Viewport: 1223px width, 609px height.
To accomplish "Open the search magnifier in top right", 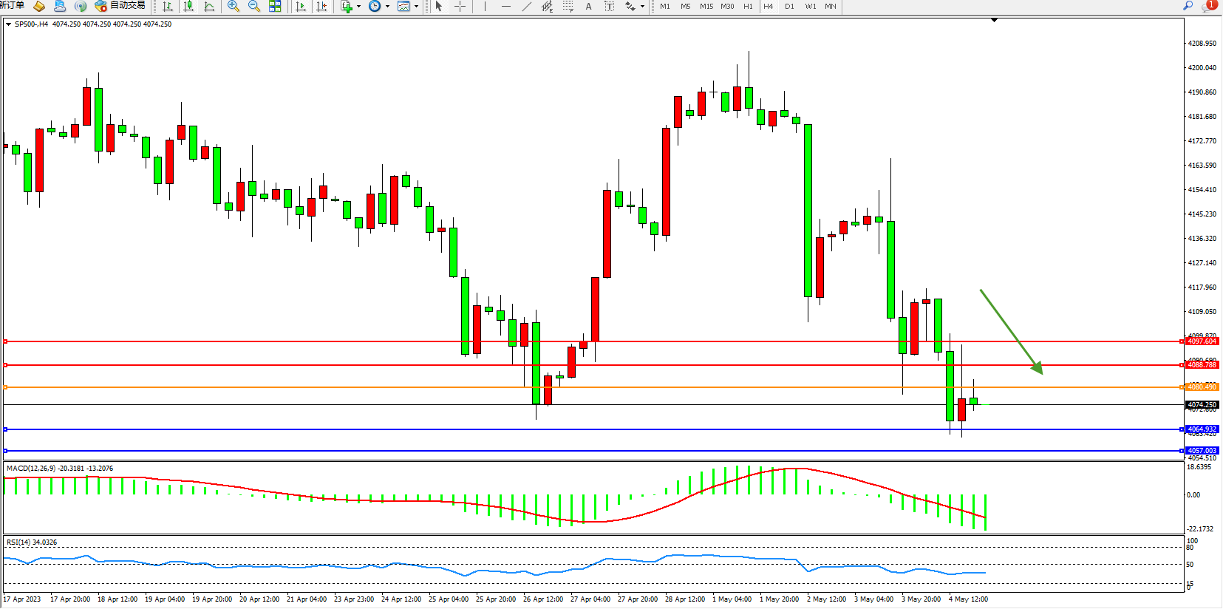I will coord(1188,6).
